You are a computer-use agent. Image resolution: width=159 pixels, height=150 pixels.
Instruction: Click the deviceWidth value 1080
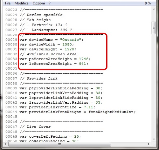(67, 44)
